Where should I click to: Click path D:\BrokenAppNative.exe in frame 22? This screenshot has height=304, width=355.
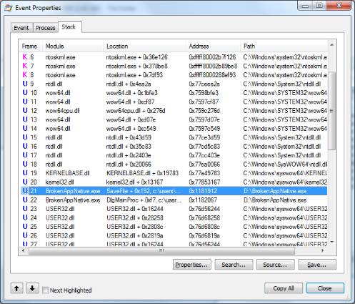click(x=275, y=200)
